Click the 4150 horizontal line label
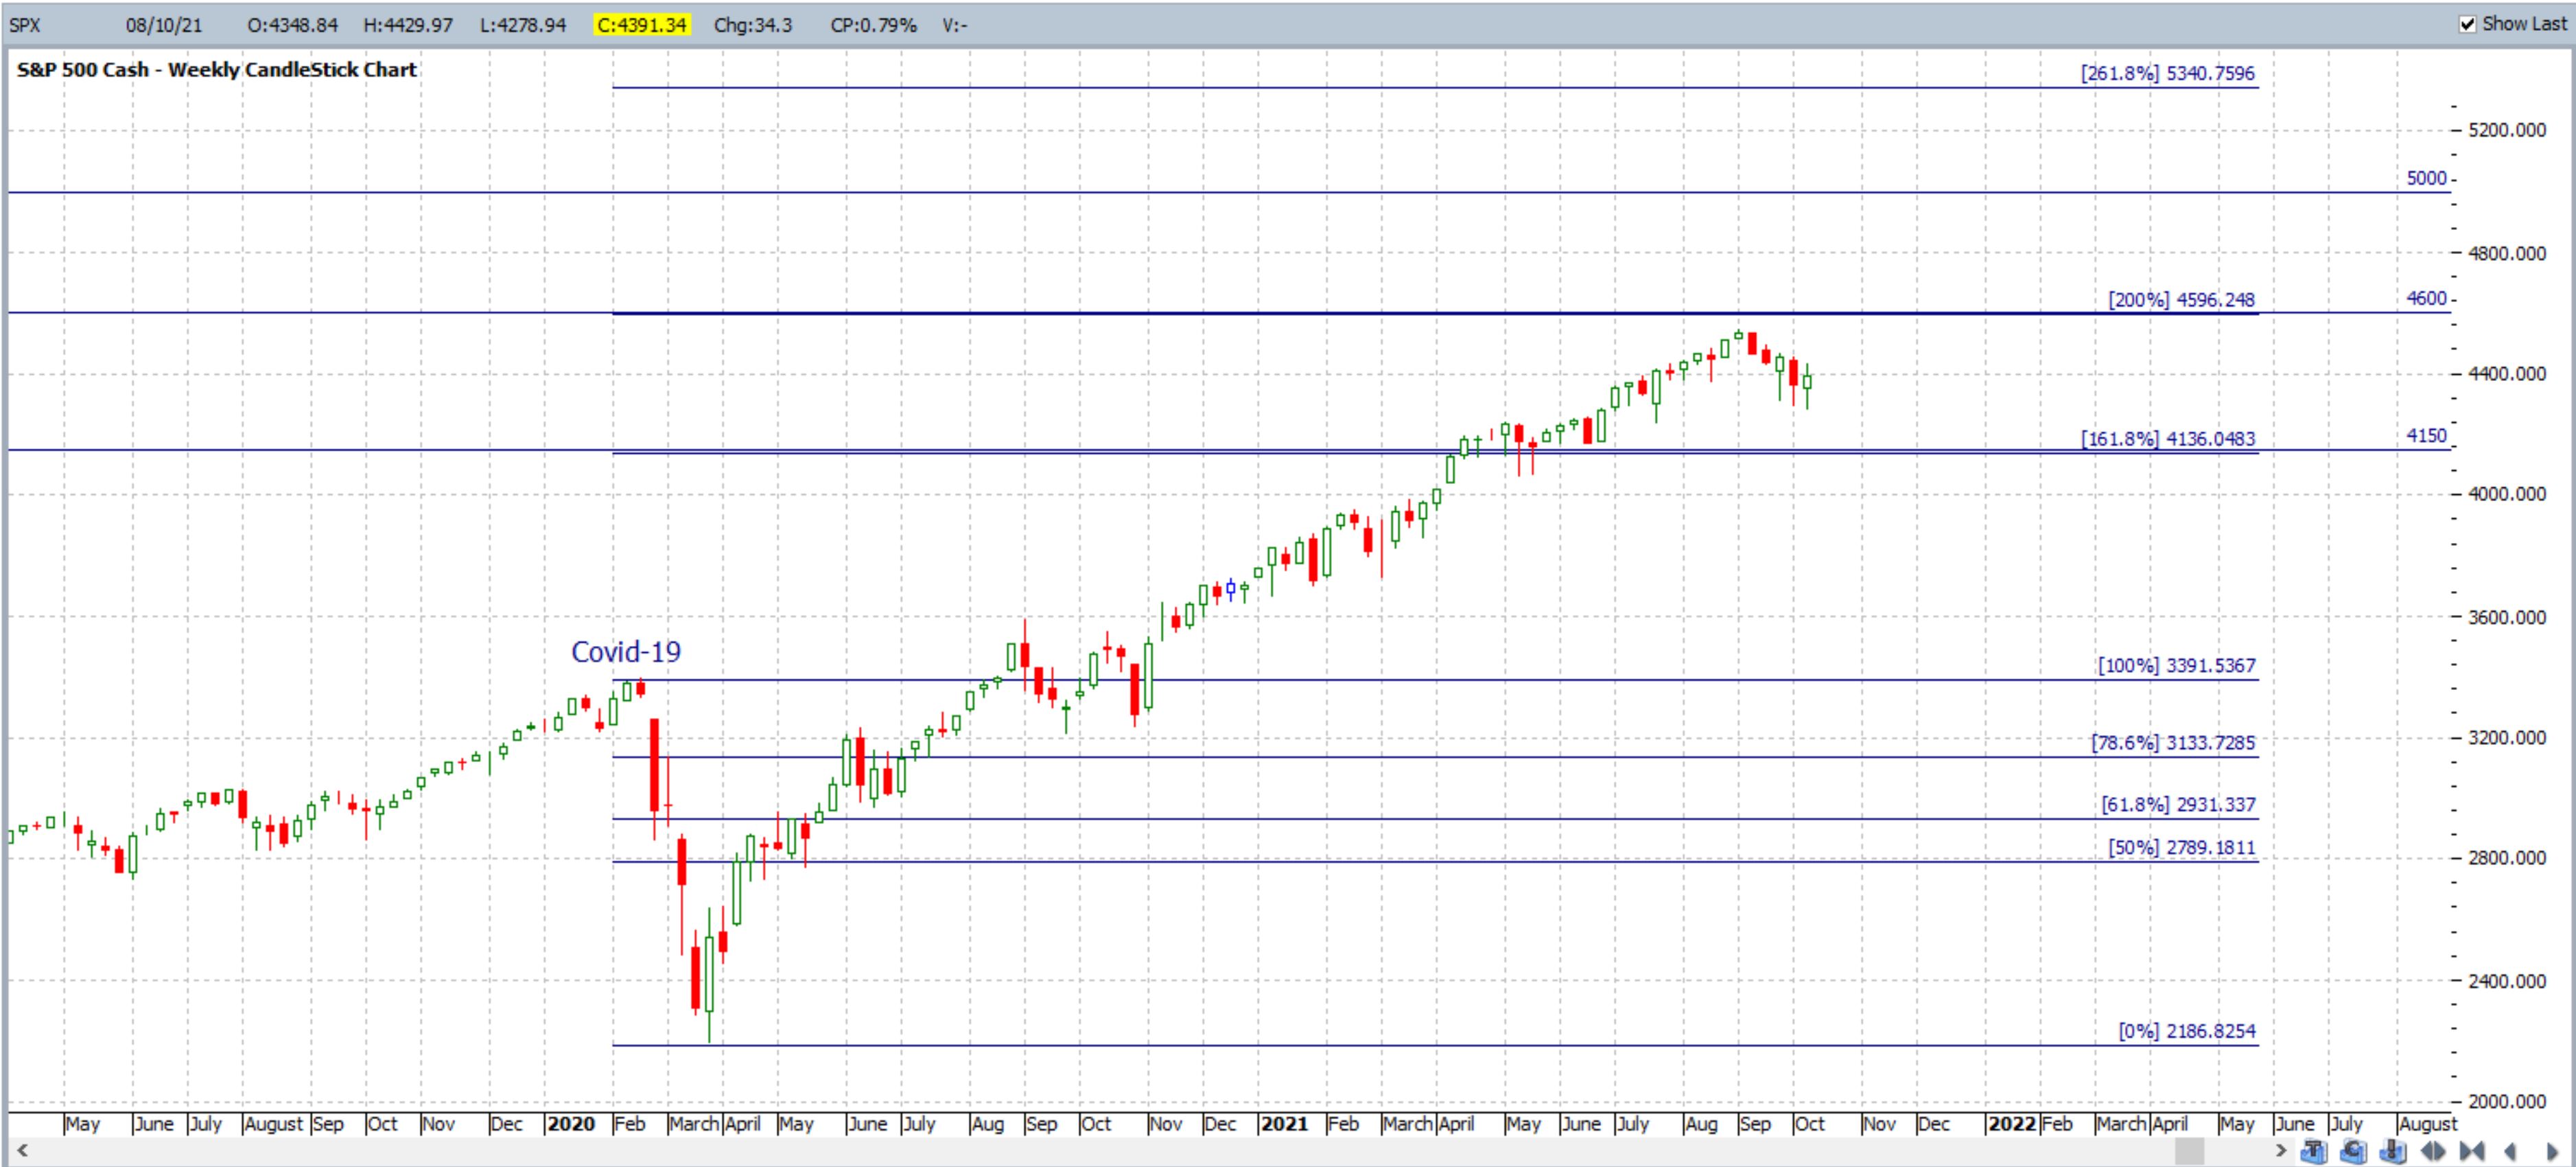Viewport: 2576px width, 1167px height. (x=2426, y=436)
